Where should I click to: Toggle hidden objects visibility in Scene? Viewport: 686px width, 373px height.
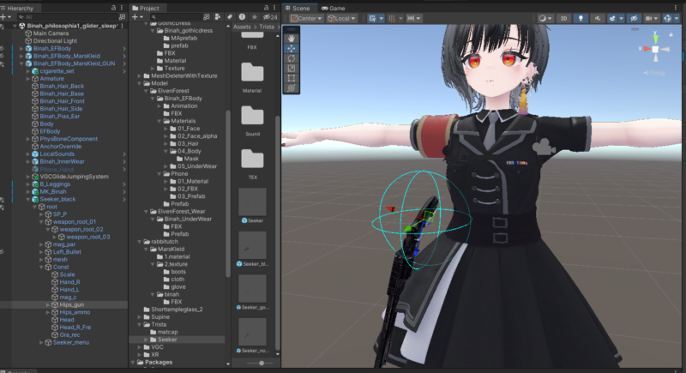coord(634,18)
